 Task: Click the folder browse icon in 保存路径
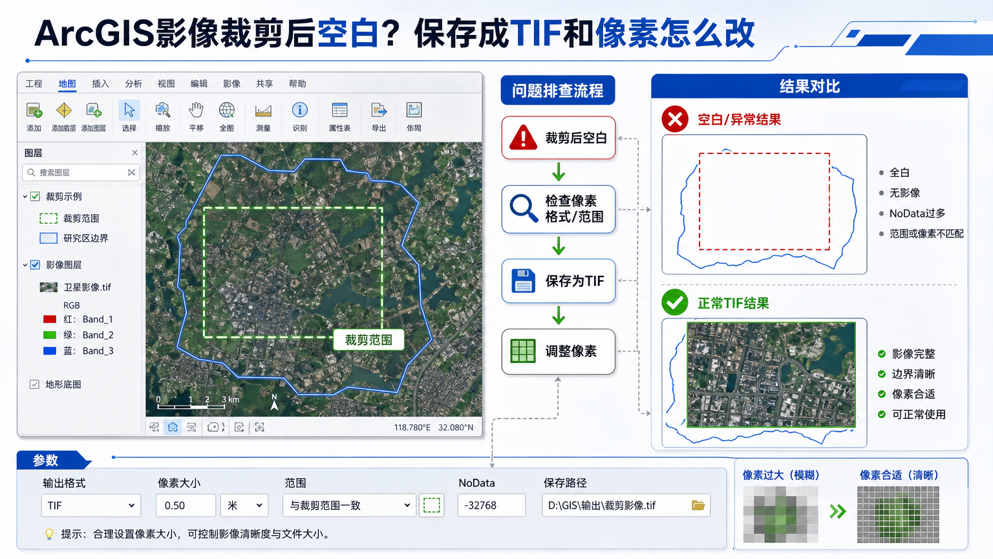698,505
